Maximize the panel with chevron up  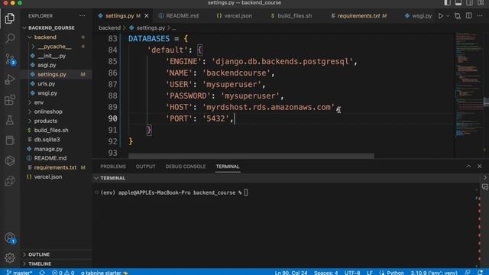[468, 167]
